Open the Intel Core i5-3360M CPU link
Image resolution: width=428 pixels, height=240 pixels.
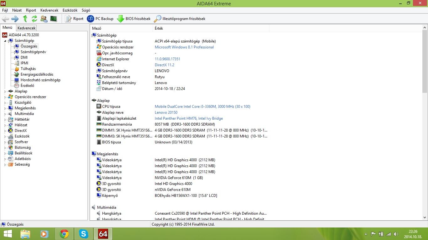(x=202, y=107)
